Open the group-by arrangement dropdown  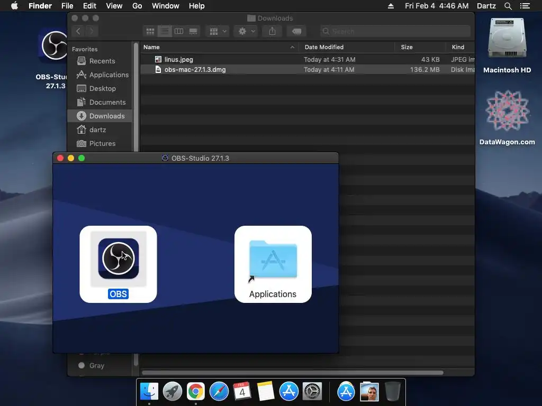(x=218, y=31)
